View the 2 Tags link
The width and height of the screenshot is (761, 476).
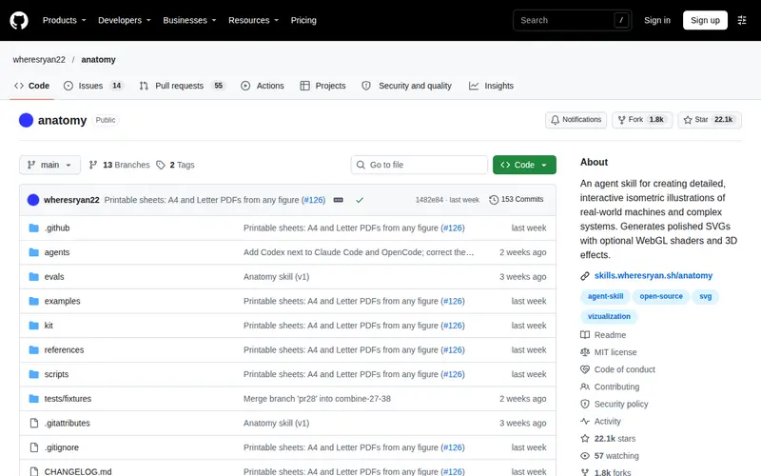tap(175, 165)
